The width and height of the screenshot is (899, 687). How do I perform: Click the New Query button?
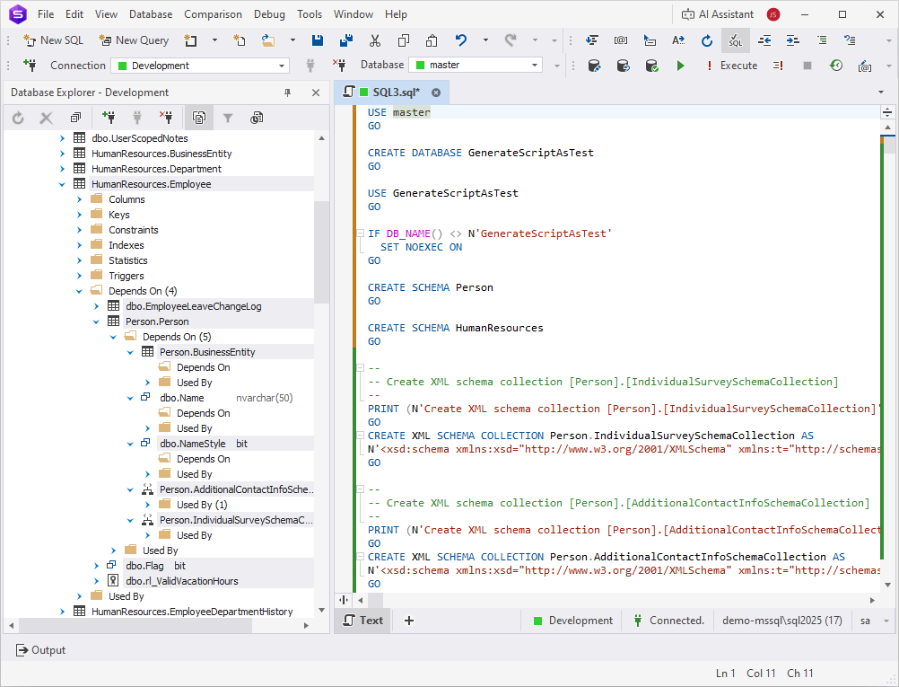coord(134,40)
